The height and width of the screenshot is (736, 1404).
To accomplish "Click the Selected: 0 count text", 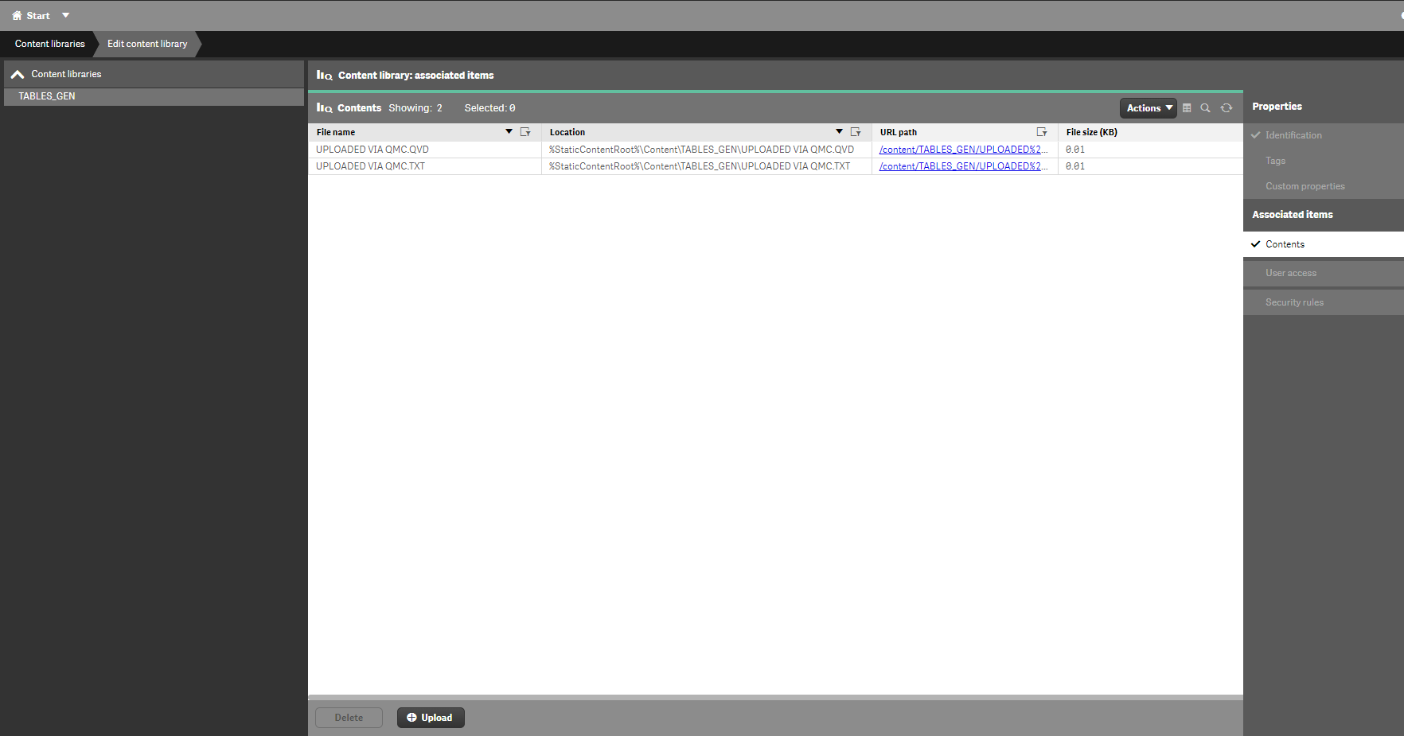I will coord(489,108).
